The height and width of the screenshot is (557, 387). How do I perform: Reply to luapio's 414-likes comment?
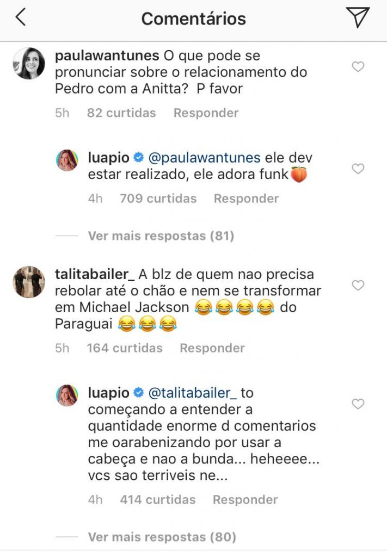click(x=245, y=499)
